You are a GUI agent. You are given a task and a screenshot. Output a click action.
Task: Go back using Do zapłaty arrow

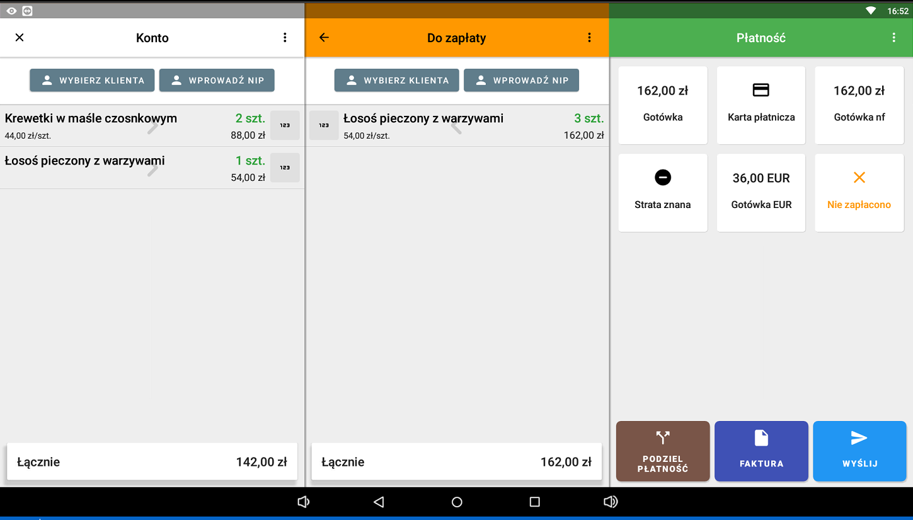tap(324, 38)
